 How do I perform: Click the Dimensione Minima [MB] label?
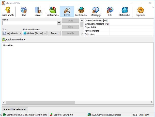pyautogui.click(x=96, y=21)
